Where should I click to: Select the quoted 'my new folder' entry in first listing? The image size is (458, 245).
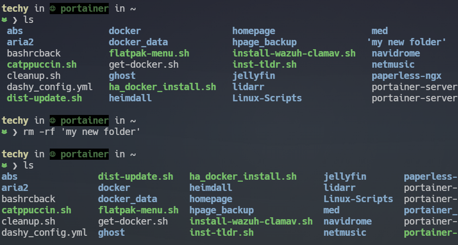pos(407,42)
